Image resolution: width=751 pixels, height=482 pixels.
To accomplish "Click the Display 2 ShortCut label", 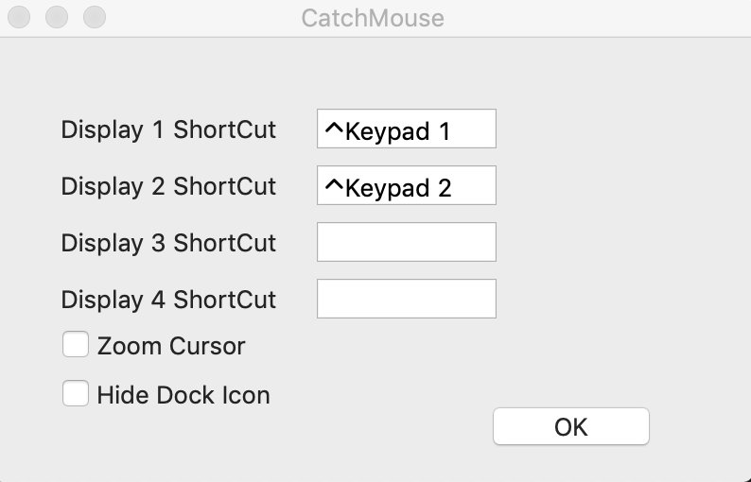I will pos(168,186).
